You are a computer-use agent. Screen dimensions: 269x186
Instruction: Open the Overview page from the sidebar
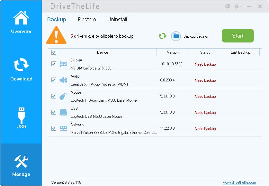click(x=21, y=23)
